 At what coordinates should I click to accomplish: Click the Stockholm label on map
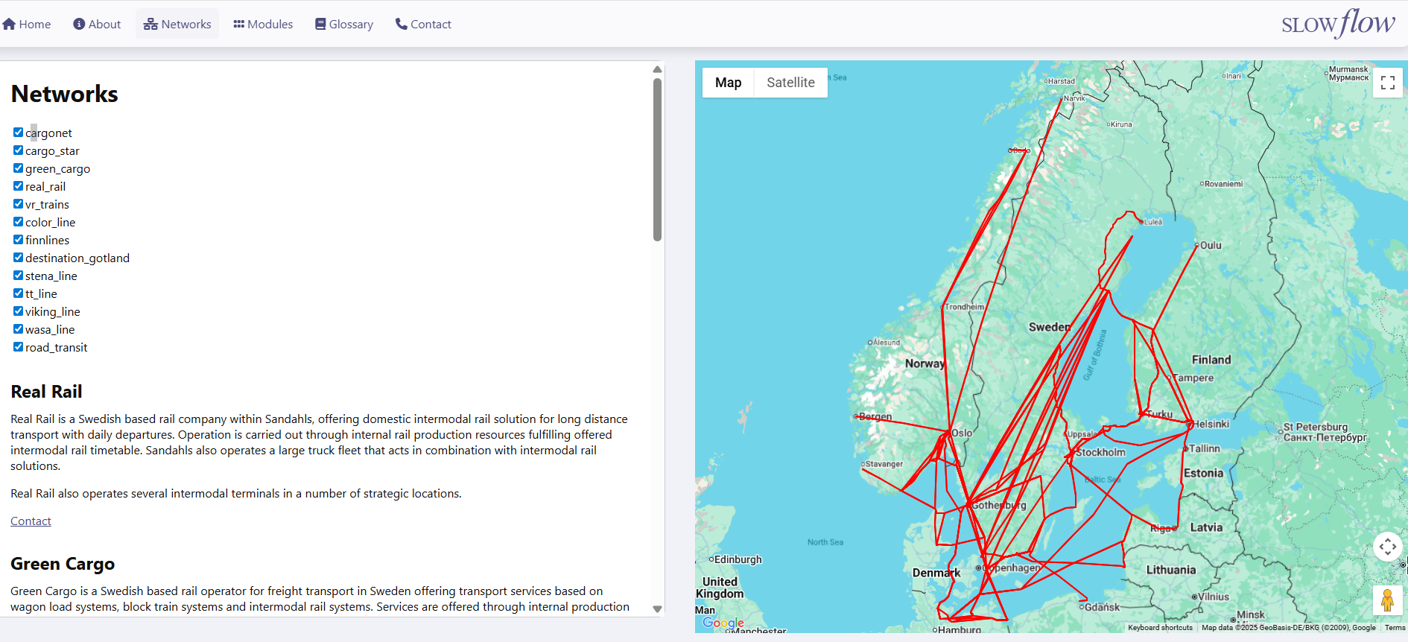click(1100, 452)
